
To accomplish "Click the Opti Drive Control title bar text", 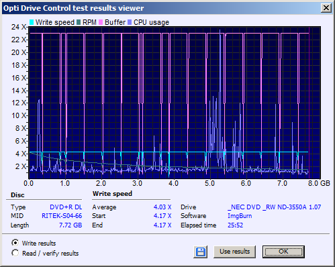I will pos(73,8).
